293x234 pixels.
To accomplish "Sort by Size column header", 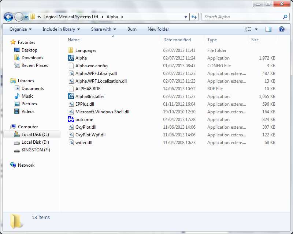I will (255, 40).
